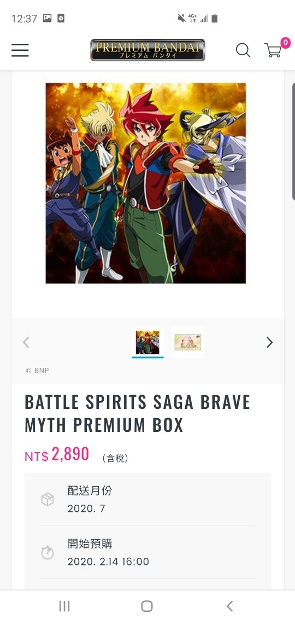Select the first character artwork thumbnail

(147, 342)
